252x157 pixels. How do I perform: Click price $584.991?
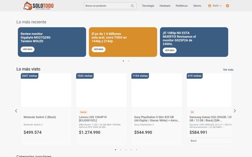198,132
